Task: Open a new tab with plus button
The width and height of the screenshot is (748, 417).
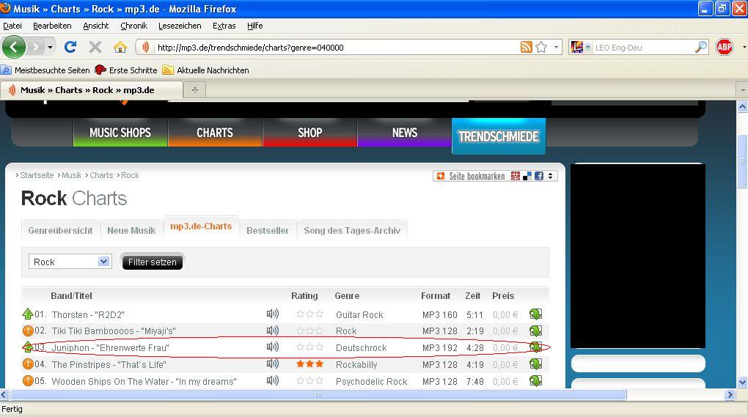Action: [194, 89]
